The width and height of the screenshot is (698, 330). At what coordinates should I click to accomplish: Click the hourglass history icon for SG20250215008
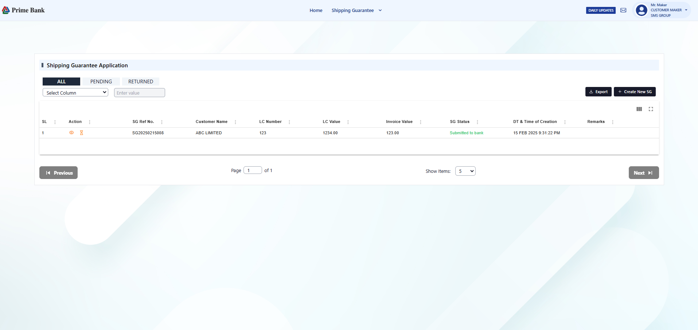tap(82, 133)
